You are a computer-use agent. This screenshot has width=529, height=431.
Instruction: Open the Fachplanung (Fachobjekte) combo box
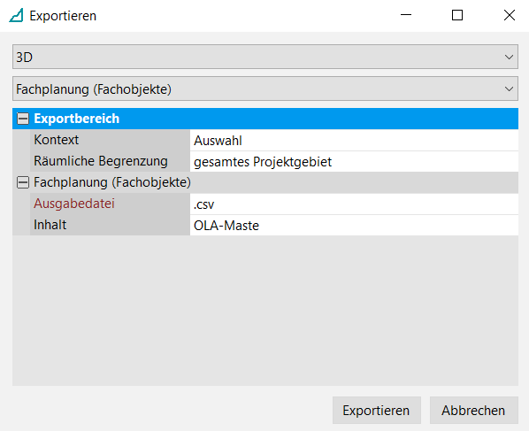pyautogui.click(x=265, y=89)
